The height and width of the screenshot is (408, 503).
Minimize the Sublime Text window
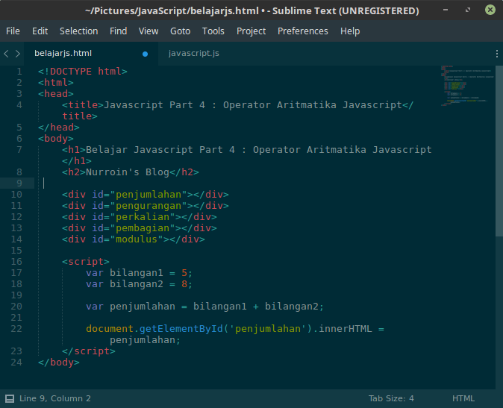click(x=446, y=10)
